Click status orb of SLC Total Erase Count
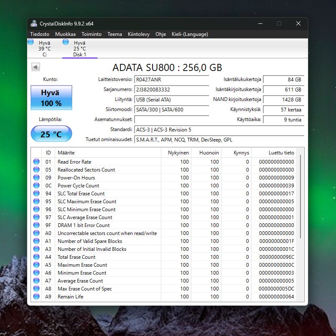This screenshot has width=336, height=336. tap(36, 193)
